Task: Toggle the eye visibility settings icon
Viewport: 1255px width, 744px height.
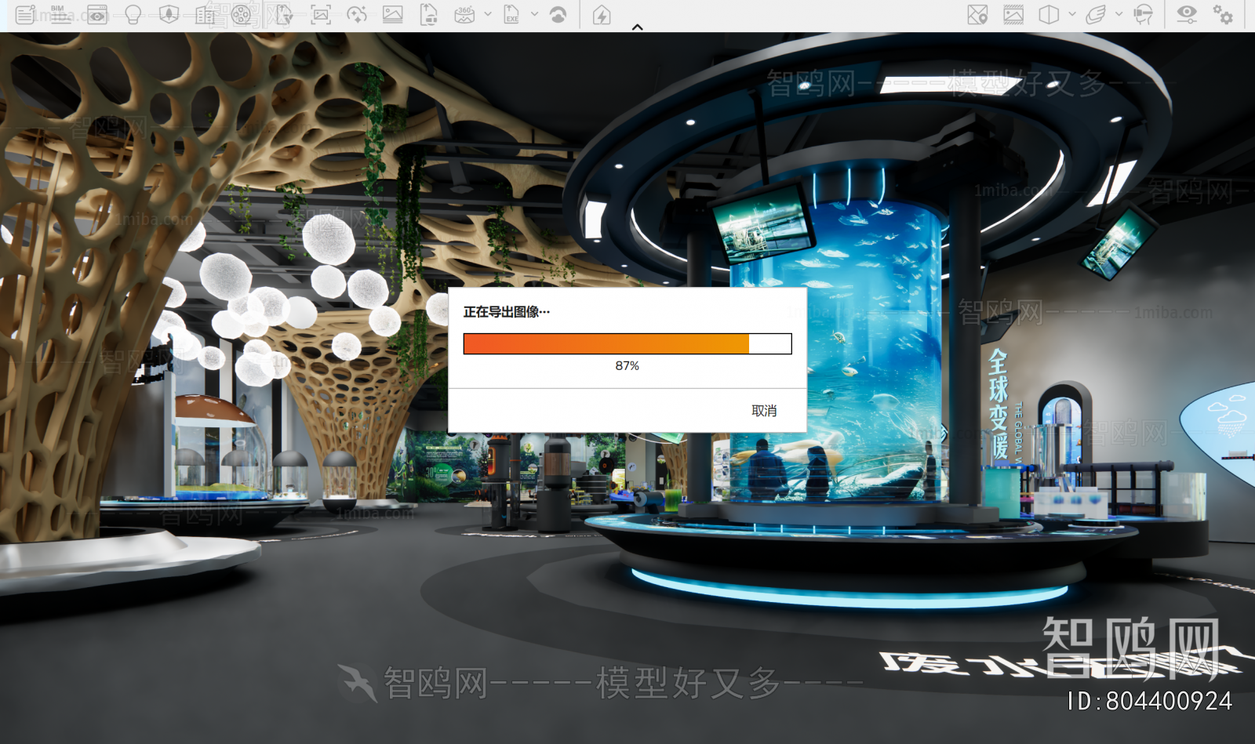Action: coord(1187,15)
